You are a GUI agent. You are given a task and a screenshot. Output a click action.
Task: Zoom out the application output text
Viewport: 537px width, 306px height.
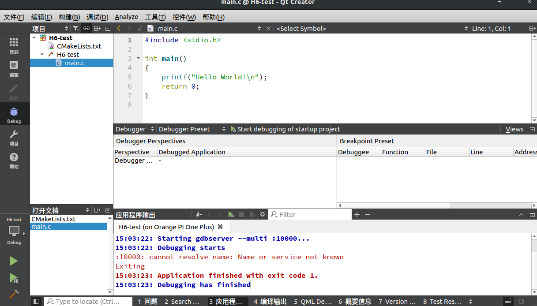tap(367, 214)
